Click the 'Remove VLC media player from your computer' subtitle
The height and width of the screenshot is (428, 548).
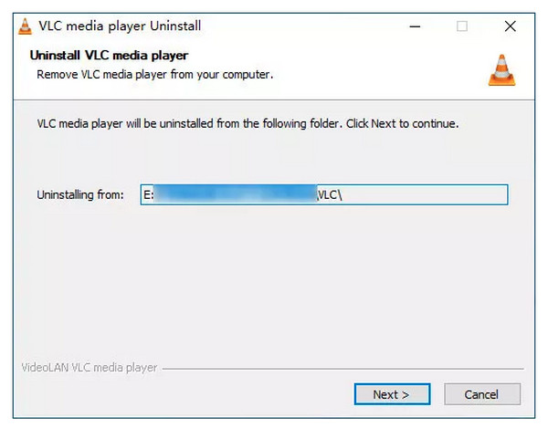coord(155,75)
